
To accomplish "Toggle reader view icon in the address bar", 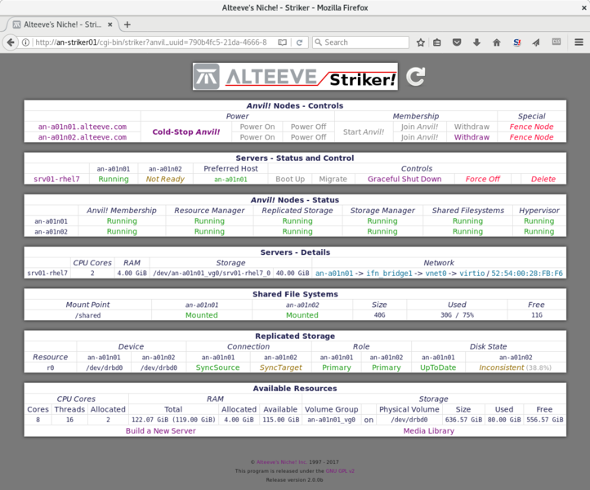I will tap(282, 42).
